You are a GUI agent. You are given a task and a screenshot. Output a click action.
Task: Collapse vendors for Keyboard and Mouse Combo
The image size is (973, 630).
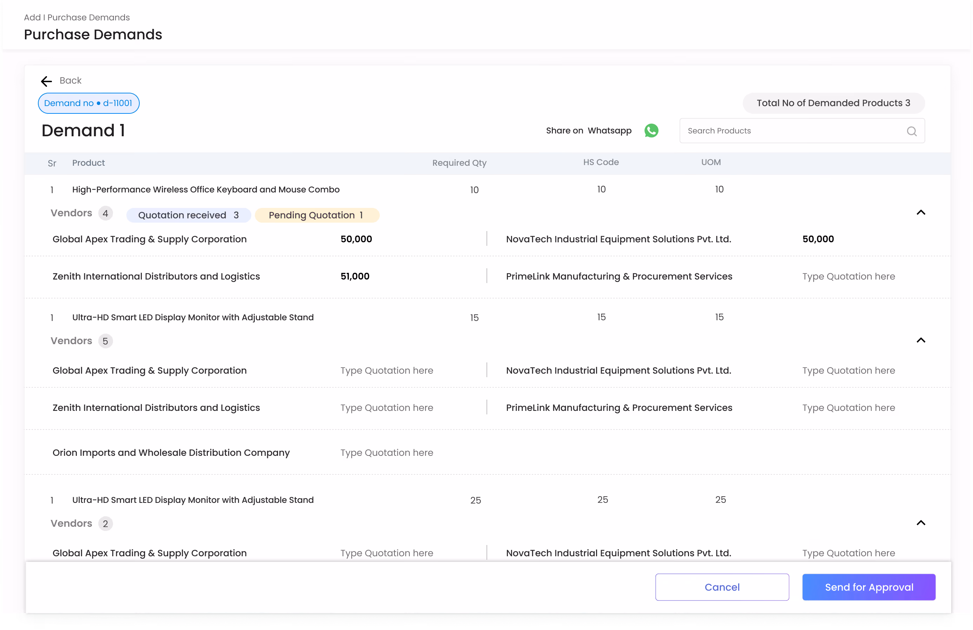tap(921, 212)
